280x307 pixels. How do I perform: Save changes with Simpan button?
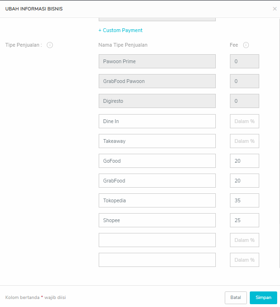coord(263,298)
